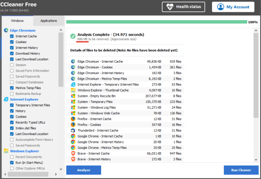Click Chrome icon beside Chrome Metrics Temp Files
Image resolution: width=261 pixels, height=179 pixels.
73,148
